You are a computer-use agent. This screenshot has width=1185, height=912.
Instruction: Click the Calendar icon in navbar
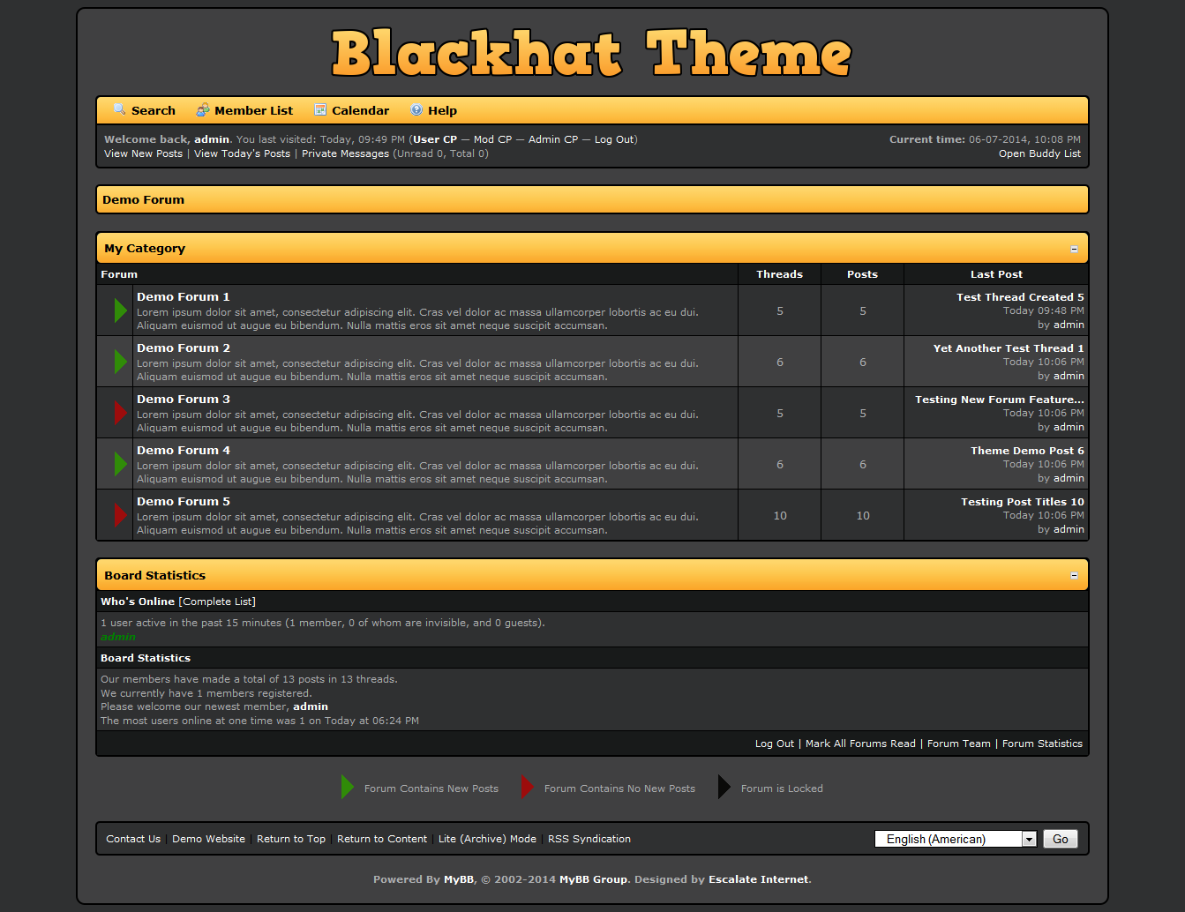pos(320,110)
